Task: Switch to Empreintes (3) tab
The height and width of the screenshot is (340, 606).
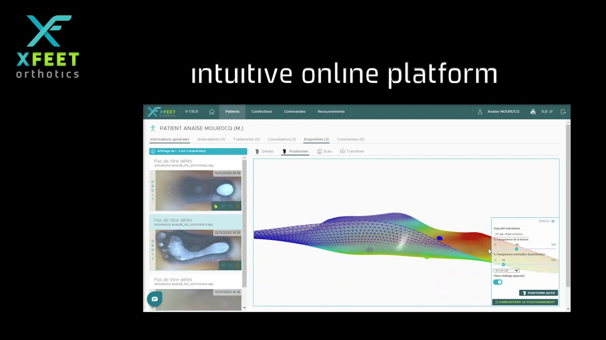Action: tap(316, 139)
